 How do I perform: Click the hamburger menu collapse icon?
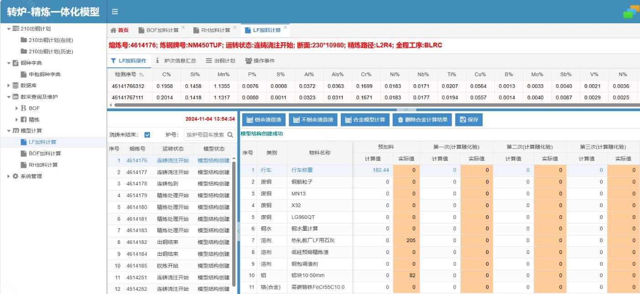(x=115, y=12)
